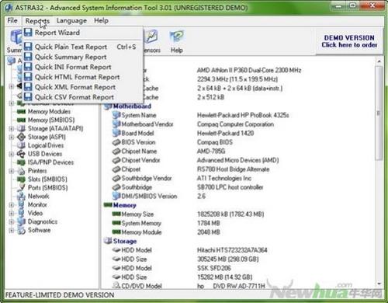Select Software tree node
Screen dimensions: 388x303
[x=40, y=230]
